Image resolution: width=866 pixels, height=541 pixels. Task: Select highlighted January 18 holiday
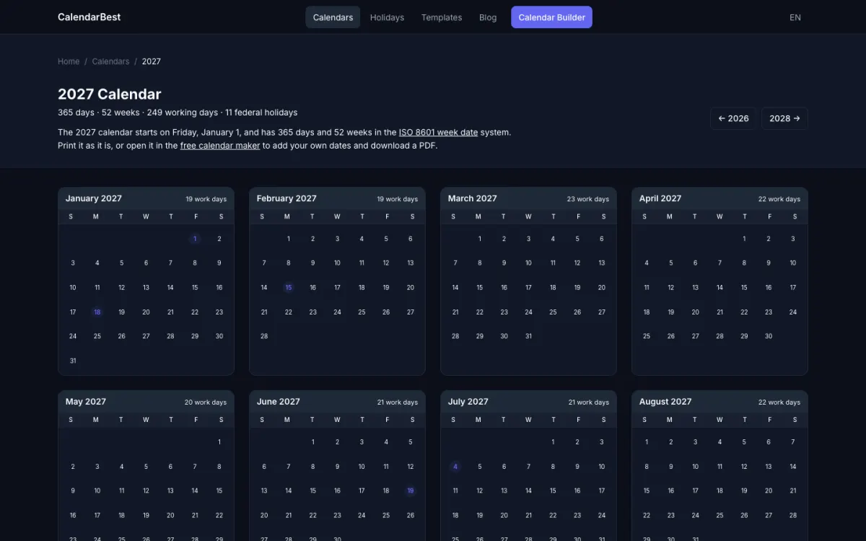pyautogui.click(x=97, y=312)
